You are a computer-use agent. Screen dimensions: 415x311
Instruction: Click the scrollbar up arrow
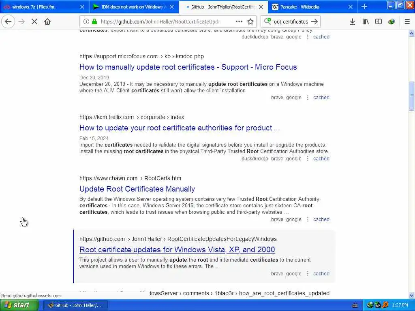point(412,33)
